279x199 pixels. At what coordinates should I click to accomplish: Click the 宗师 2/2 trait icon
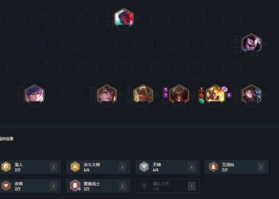6,186
